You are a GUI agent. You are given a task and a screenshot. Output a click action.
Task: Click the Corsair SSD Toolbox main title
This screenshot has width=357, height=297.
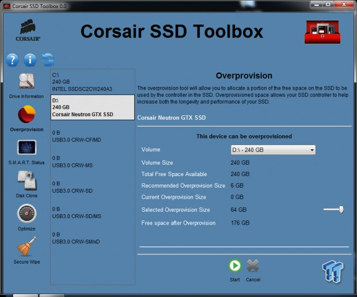[172, 31]
